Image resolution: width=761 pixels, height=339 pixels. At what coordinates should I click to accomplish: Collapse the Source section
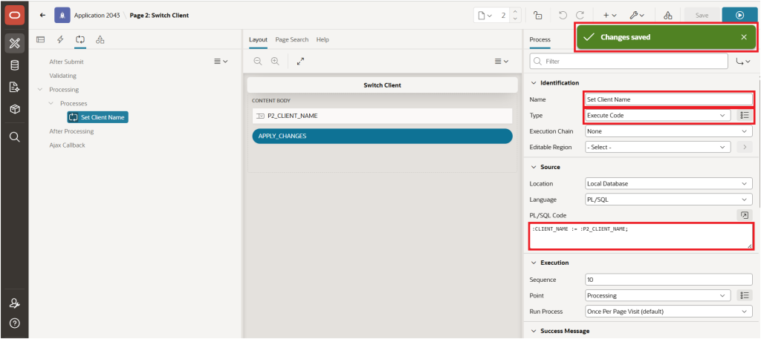click(534, 167)
